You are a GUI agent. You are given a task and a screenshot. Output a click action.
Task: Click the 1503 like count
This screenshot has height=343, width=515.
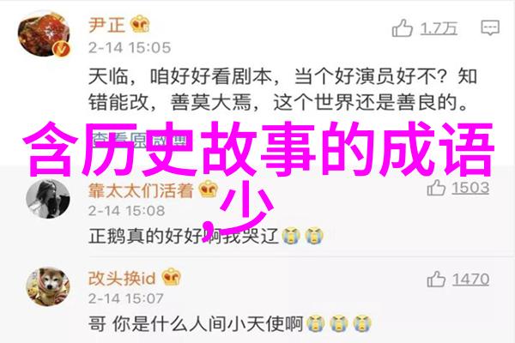coord(470,188)
